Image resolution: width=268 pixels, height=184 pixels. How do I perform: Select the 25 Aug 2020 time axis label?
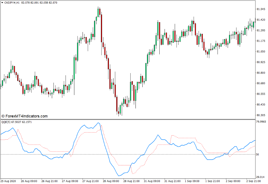coord(8,181)
